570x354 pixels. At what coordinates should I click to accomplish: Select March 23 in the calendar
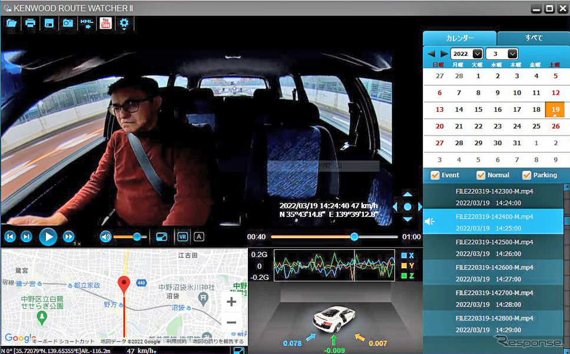pyautogui.click(x=498, y=126)
